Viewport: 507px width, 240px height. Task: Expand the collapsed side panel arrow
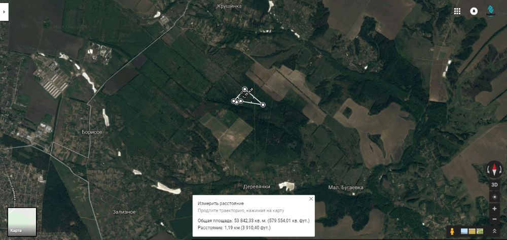(4, 12)
